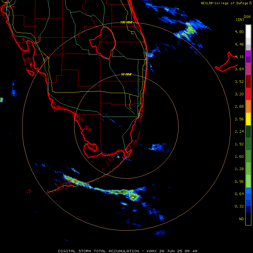Screen dimensions: 253x253
Task: Select the DSA product label
Action: [x=247, y=17]
